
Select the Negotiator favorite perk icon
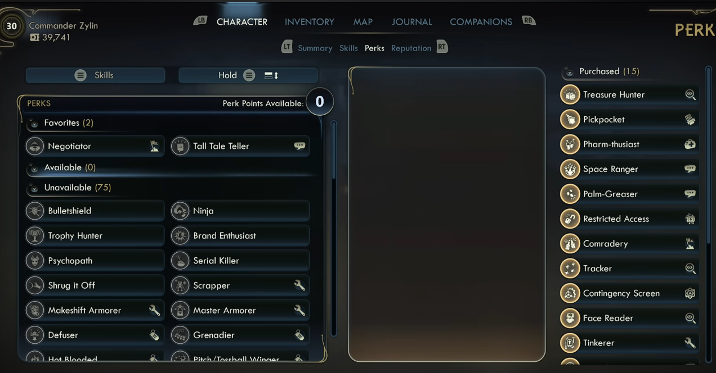point(35,146)
